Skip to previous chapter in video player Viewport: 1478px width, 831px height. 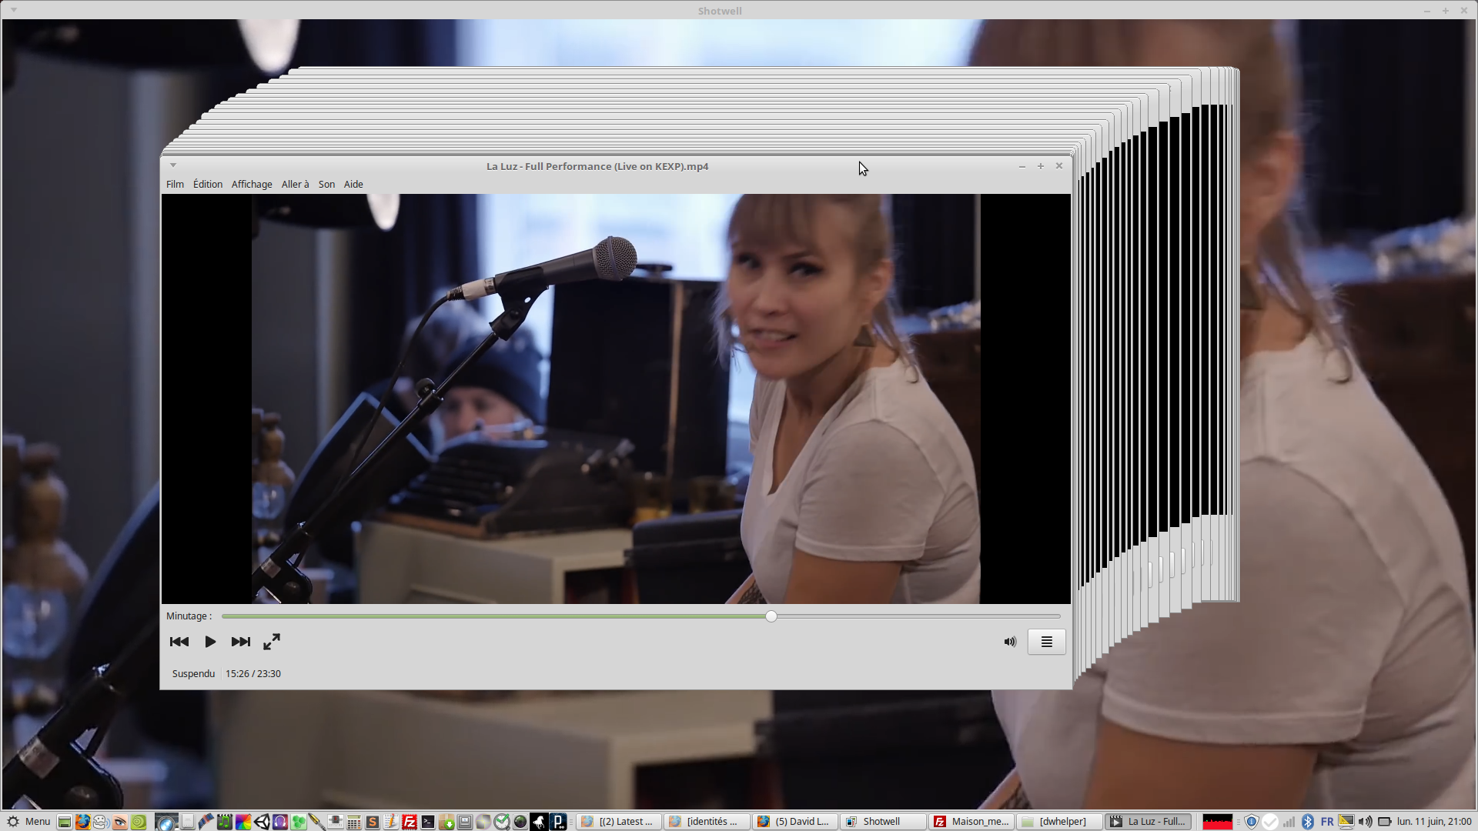(x=179, y=642)
